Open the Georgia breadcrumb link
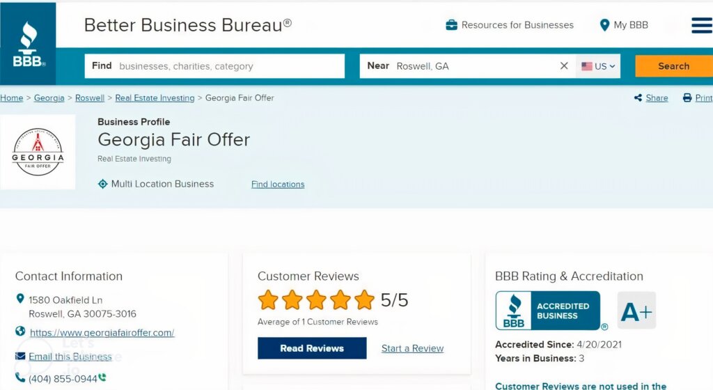713x390 pixels. (x=49, y=97)
